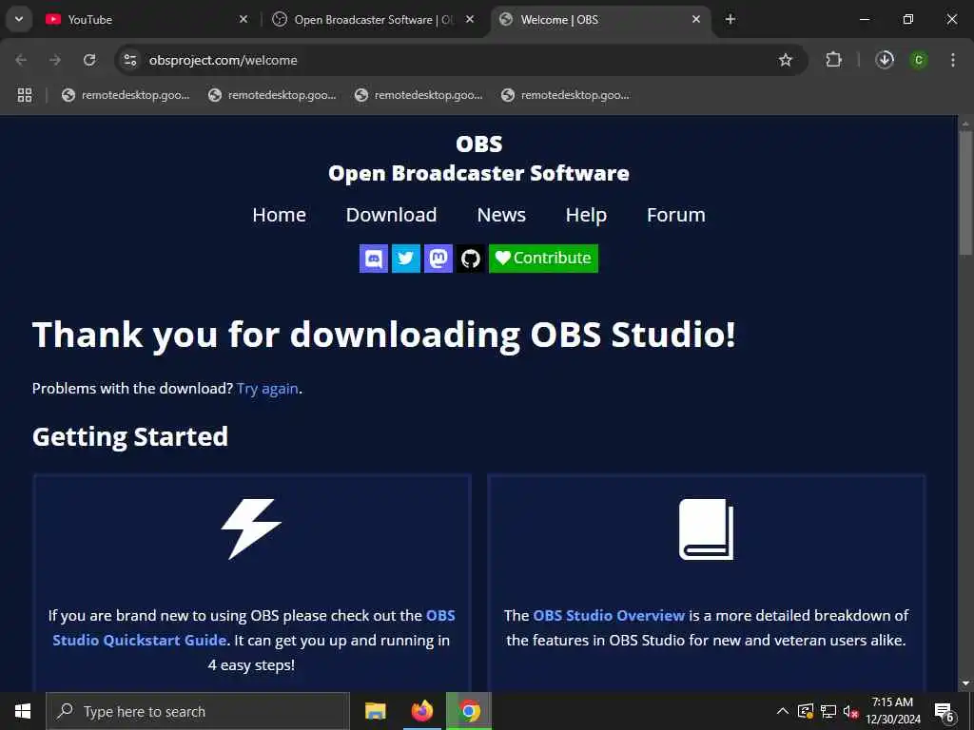
Task: Open Chrome from the taskbar
Action: point(470,711)
